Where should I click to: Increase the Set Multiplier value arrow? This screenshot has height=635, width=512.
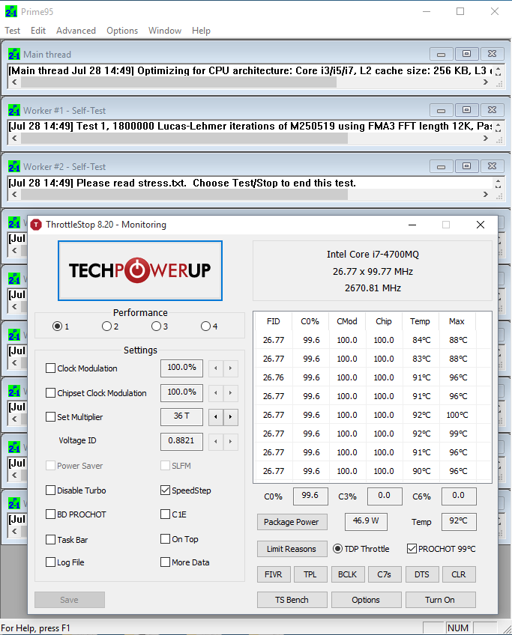click(x=230, y=416)
